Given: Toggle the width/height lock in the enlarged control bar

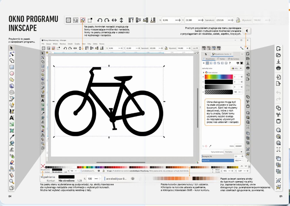Looking at the screenshot, I should [x=238, y=20].
